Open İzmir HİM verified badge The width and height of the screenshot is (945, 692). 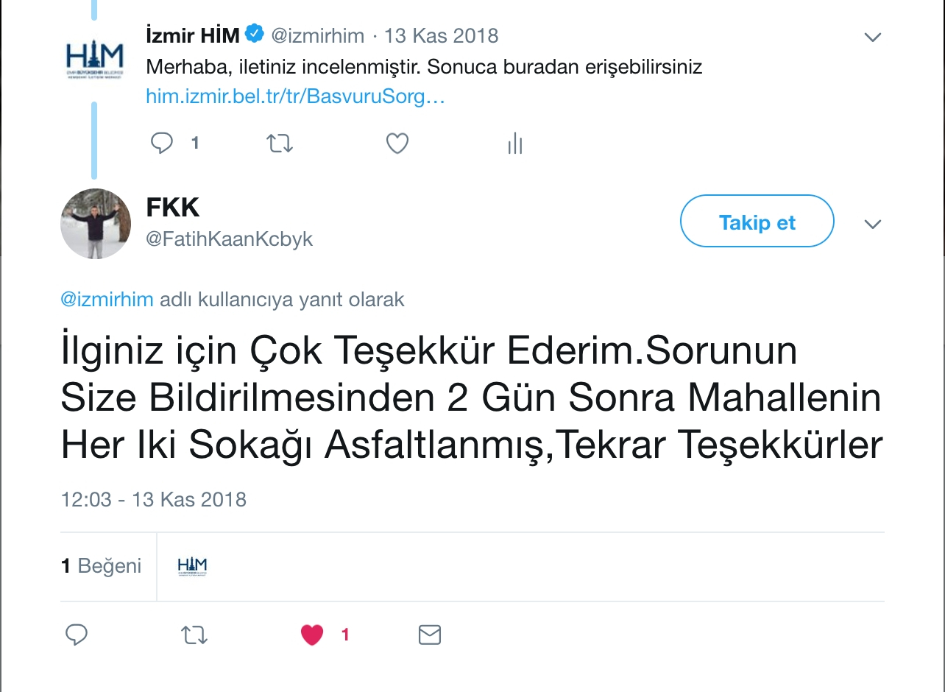point(255,33)
